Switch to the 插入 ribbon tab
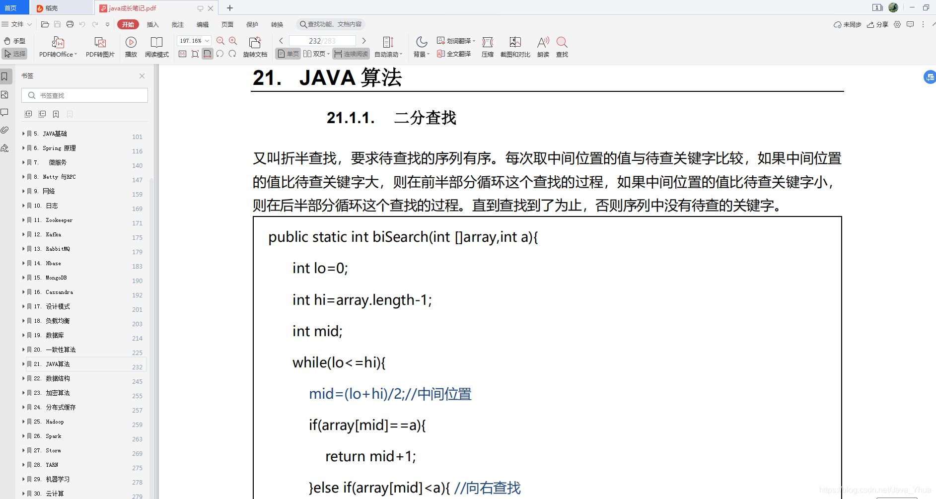This screenshot has width=936, height=499. point(153,24)
